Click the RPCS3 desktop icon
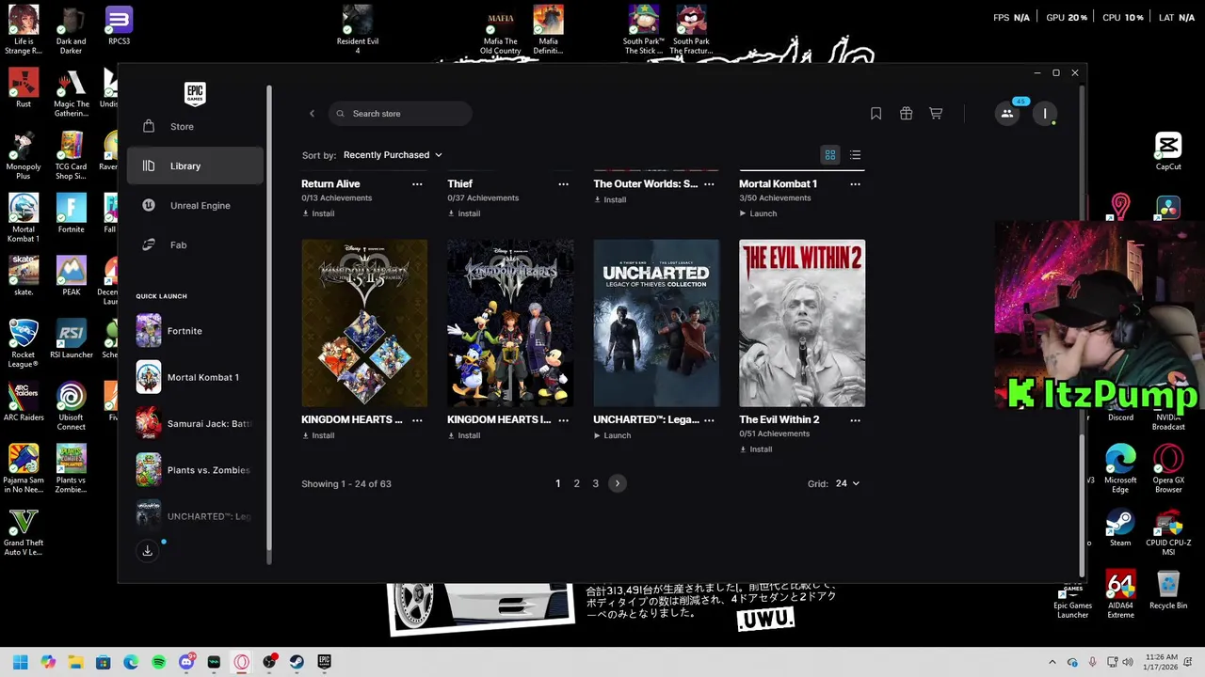 (119, 25)
